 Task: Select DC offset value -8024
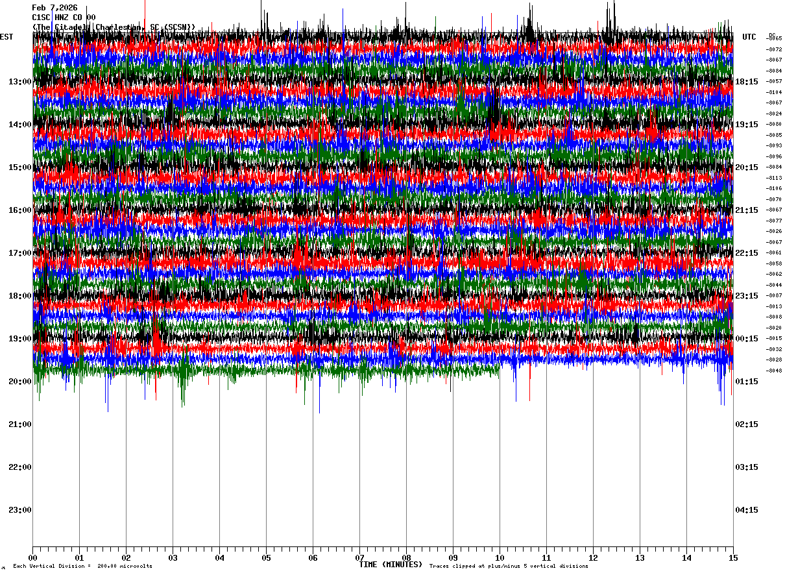pos(774,114)
